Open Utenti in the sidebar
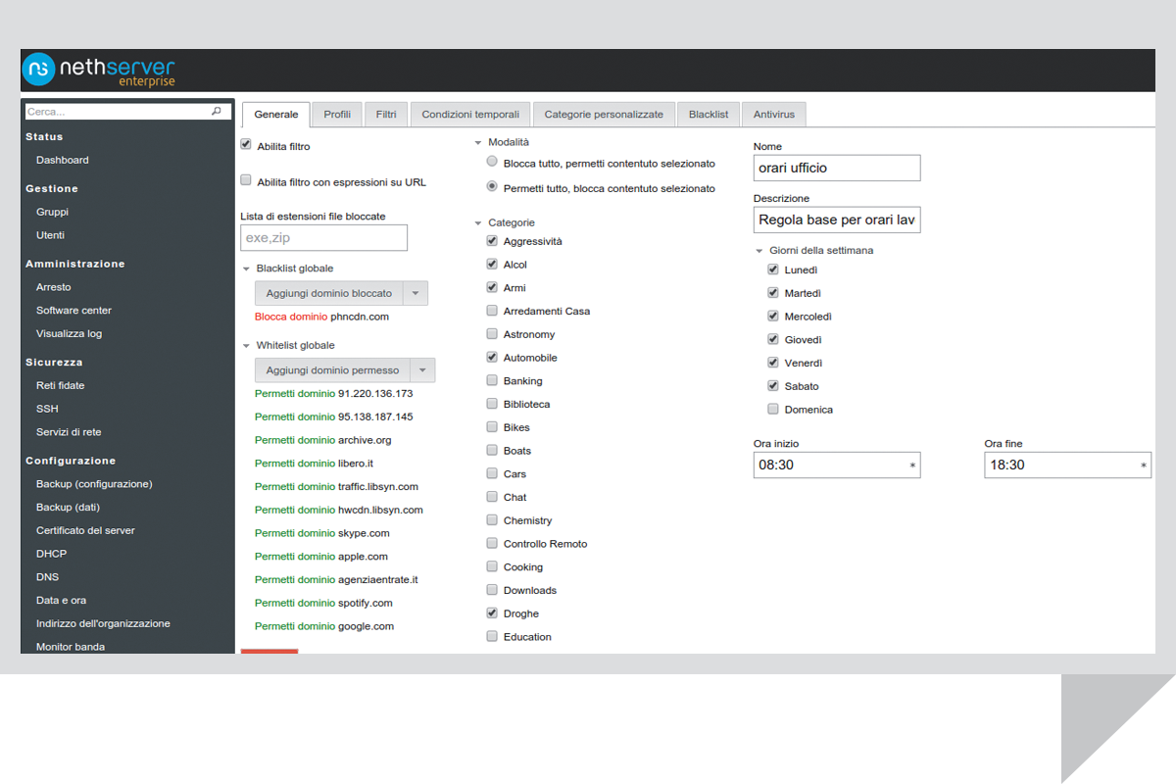 (51, 235)
